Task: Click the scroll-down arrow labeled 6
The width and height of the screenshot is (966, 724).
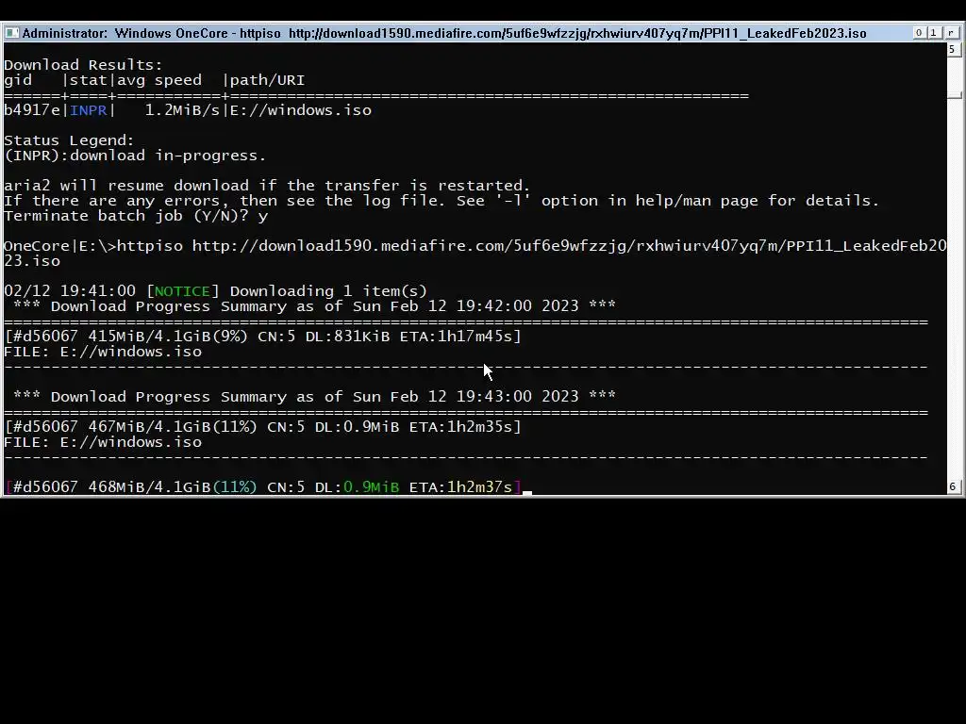Action: (953, 486)
